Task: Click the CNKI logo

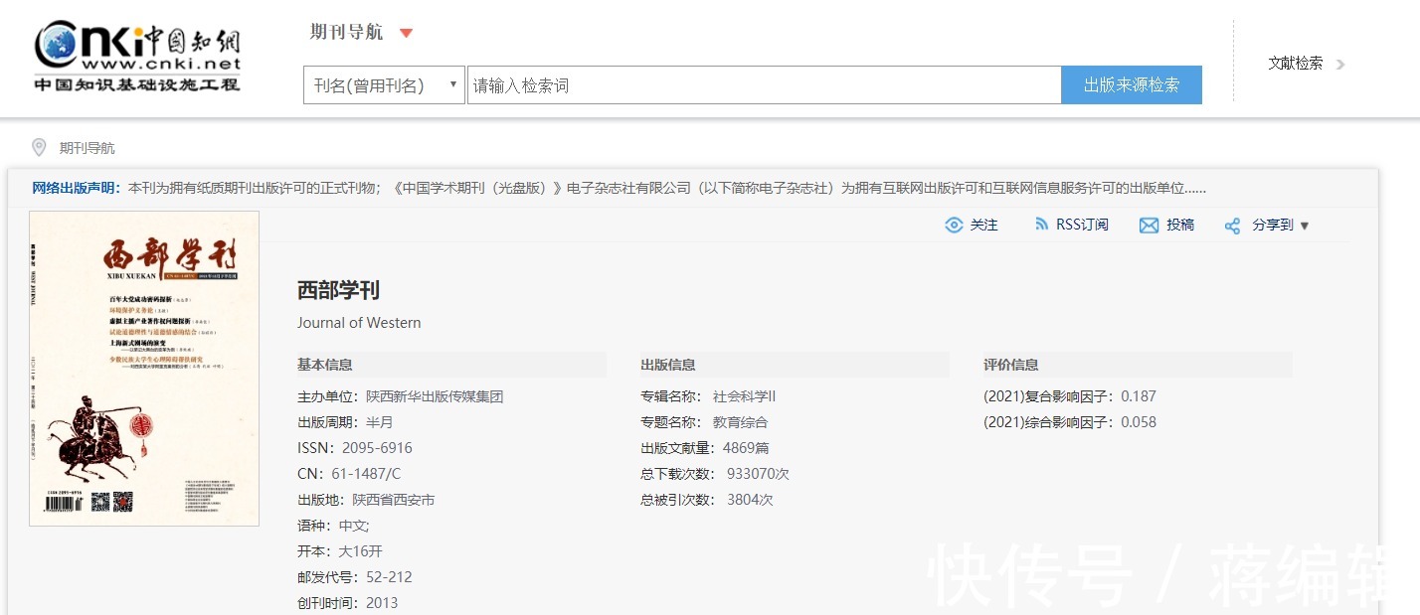Action: 137,56
